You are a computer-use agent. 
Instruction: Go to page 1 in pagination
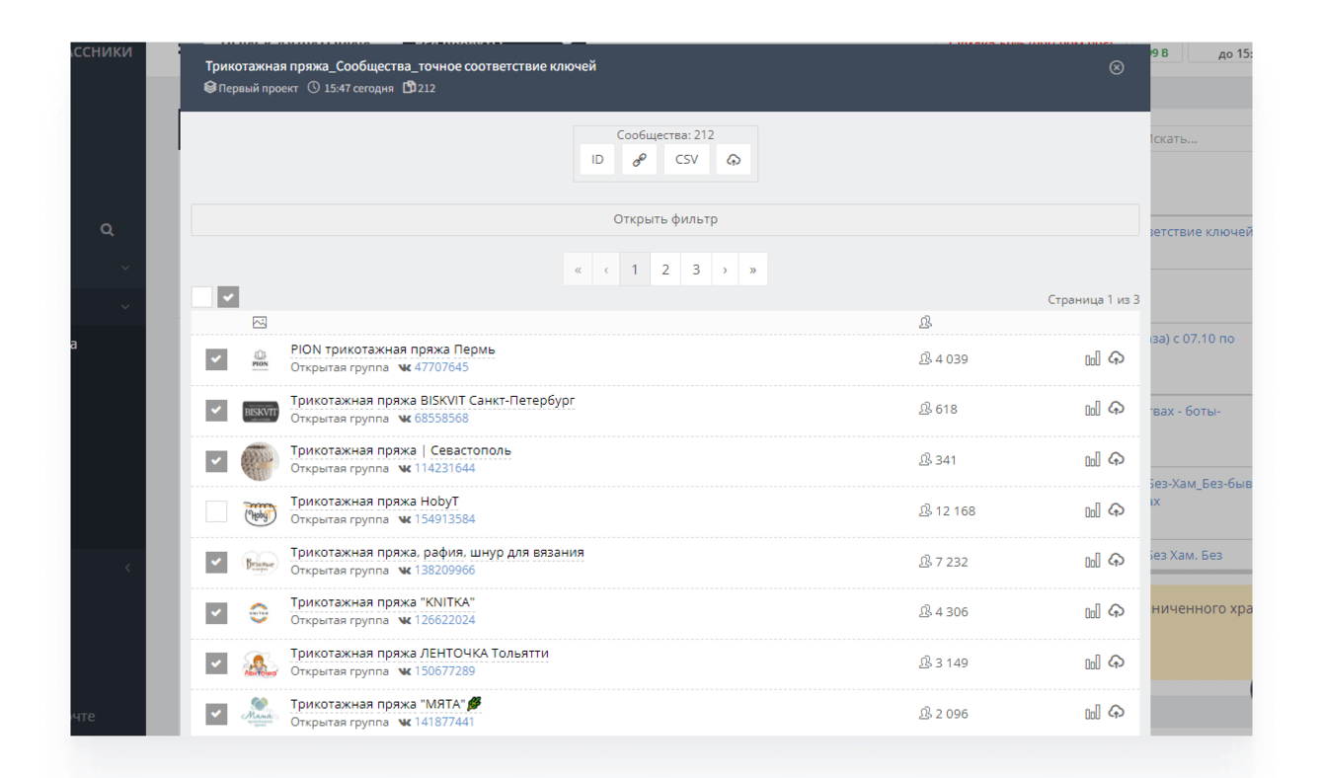pyautogui.click(x=635, y=270)
